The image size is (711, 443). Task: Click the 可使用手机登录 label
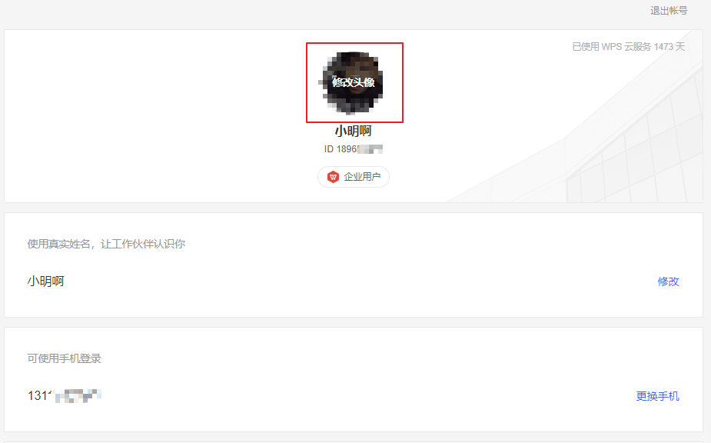pyautogui.click(x=64, y=358)
